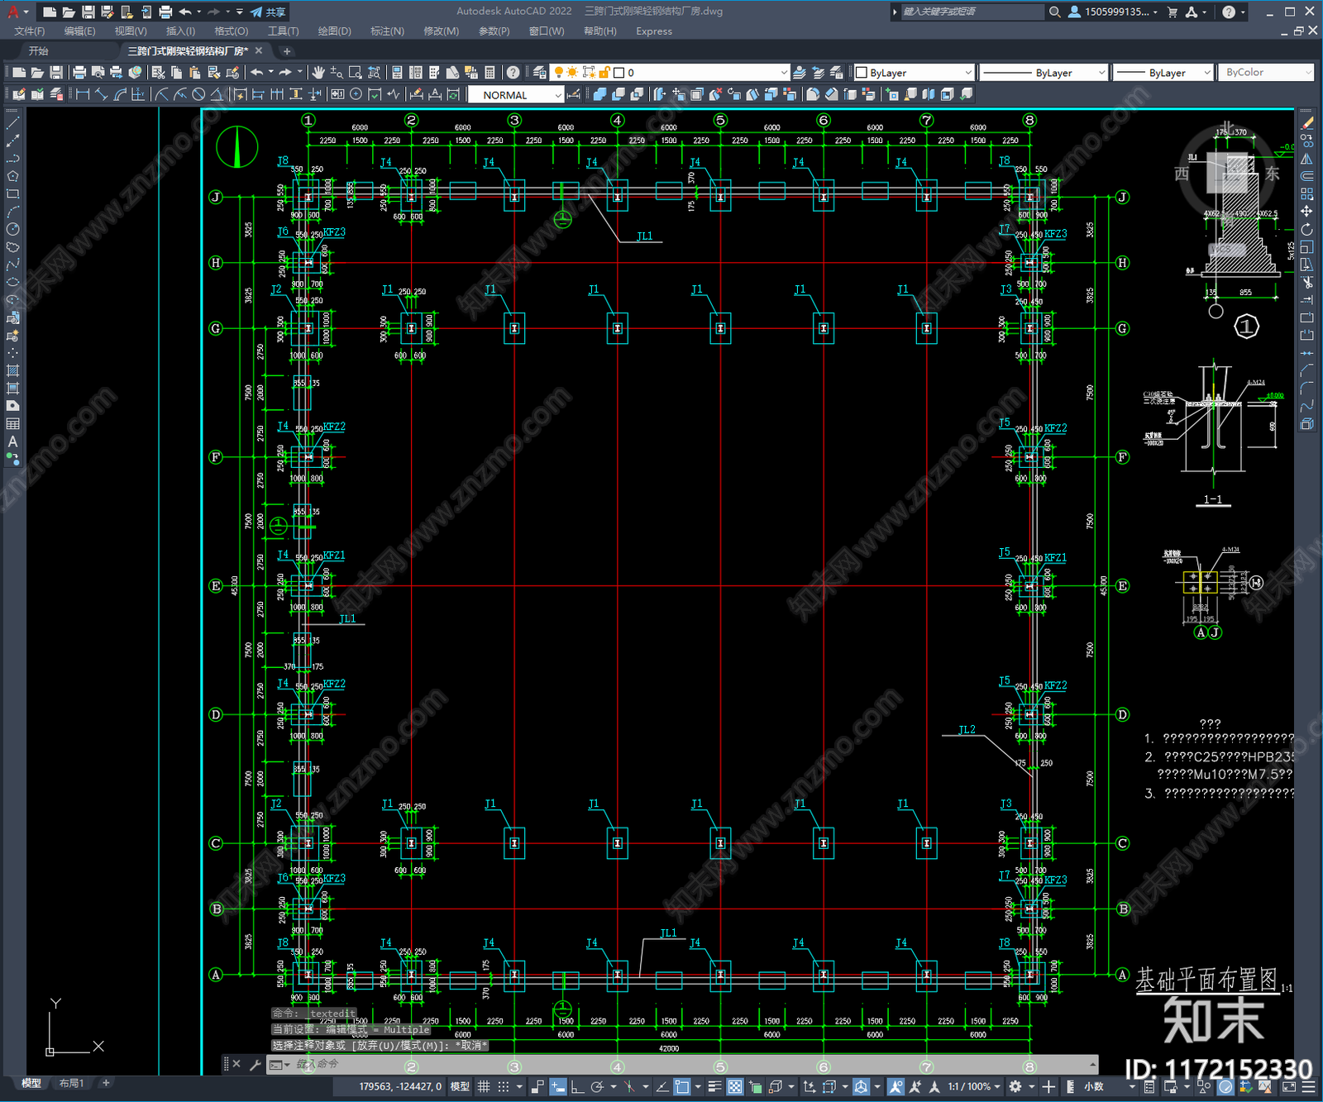Click the customization hamburger icon in status bar
The height and width of the screenshot is (1102, 1323).
[x=1307, y=1086]
